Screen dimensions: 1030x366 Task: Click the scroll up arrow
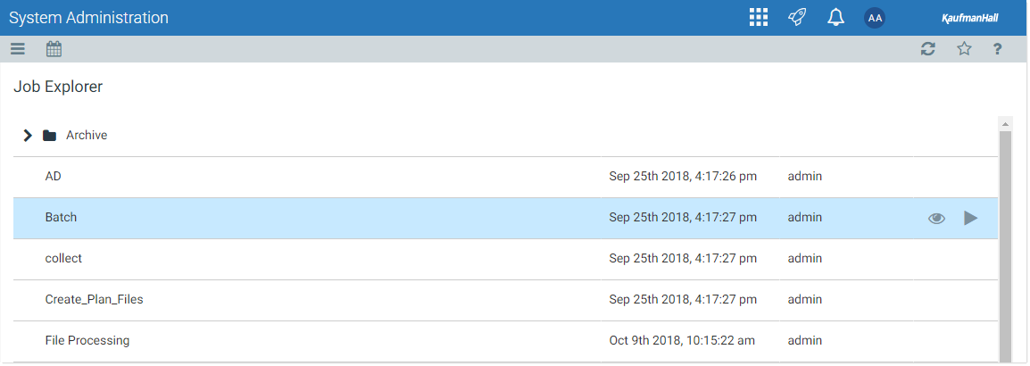pyautogui.click(x=1005, y=123)
